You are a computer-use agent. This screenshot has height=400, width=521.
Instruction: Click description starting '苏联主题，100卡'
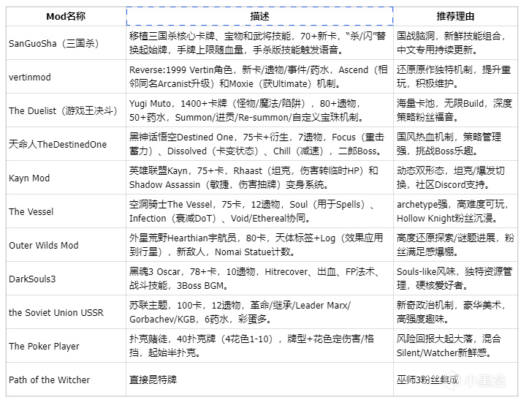click(x=259, y=312)
